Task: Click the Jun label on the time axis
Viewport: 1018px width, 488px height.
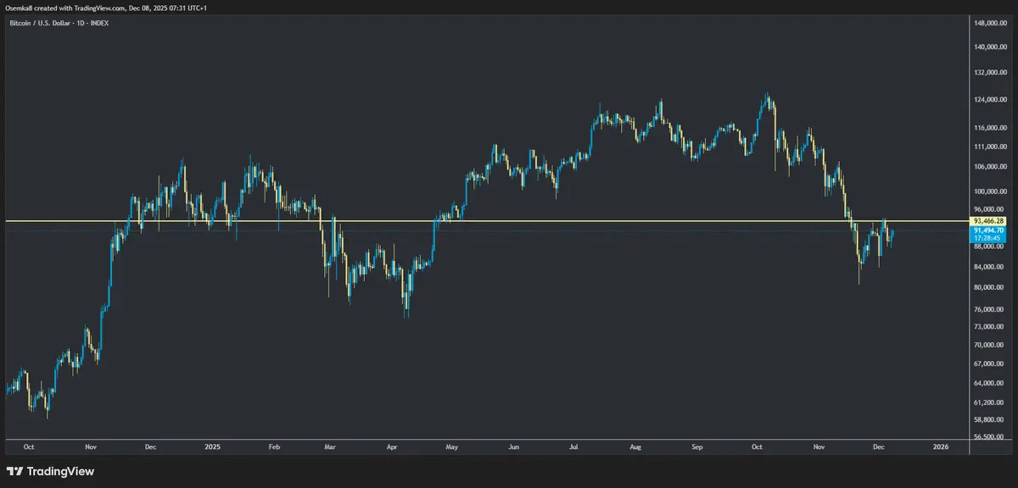Action: [514, 446]
